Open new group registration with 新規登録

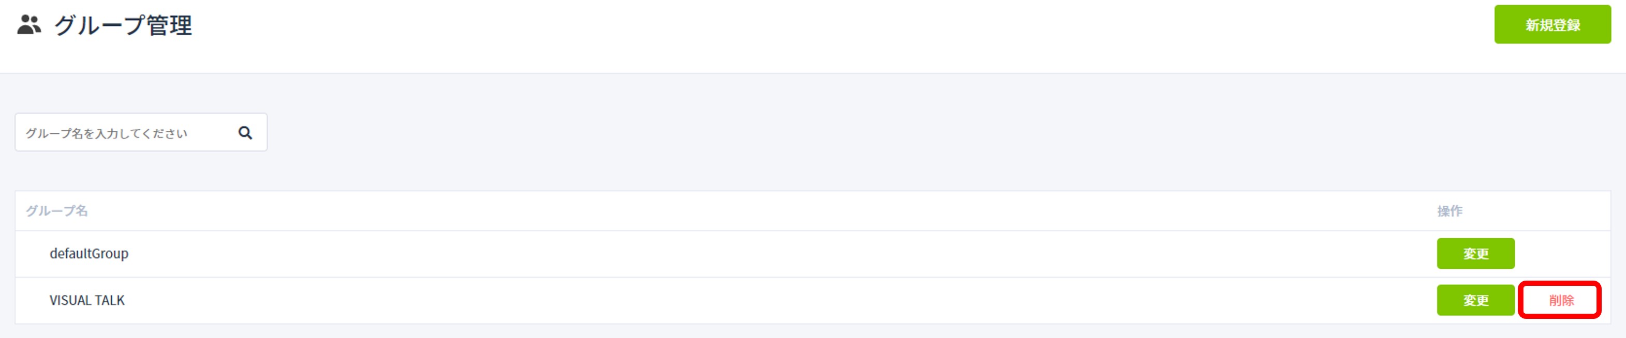1552,25
